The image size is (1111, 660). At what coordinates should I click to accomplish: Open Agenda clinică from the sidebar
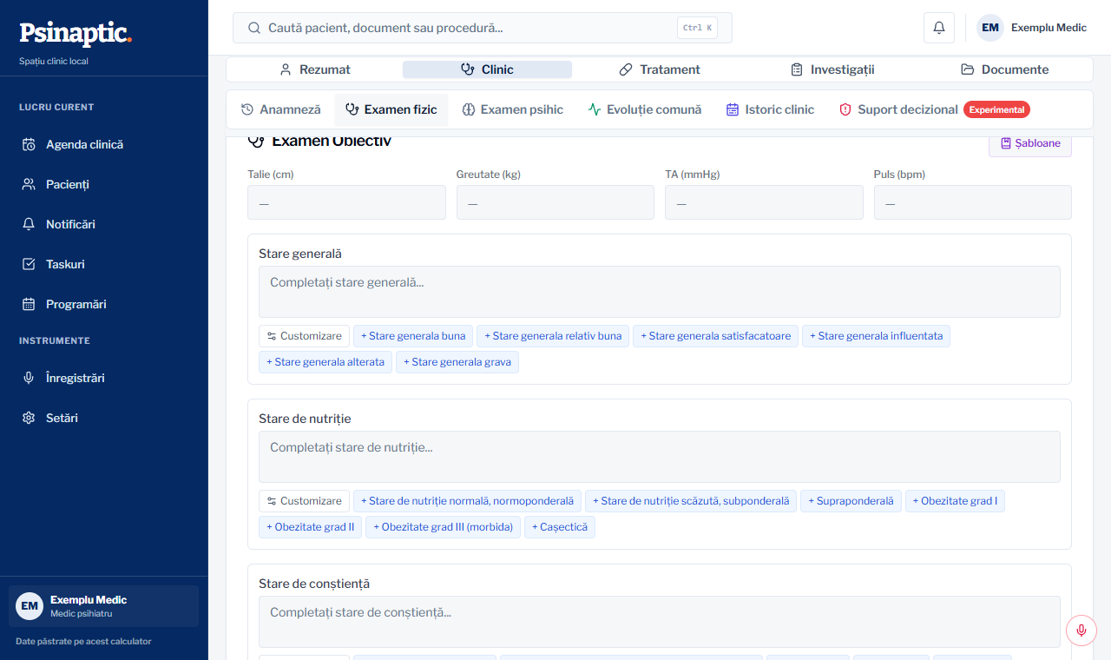coord(104,144)
